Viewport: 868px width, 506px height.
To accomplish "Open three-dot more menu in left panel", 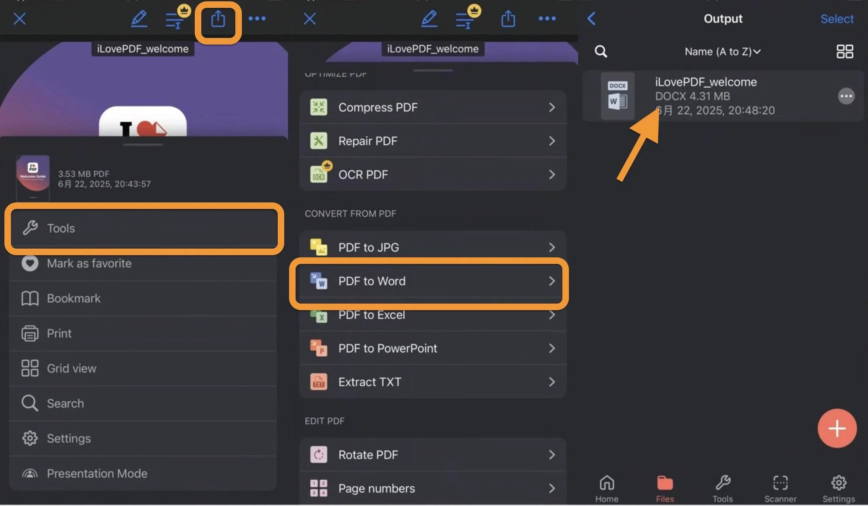I will 257,18.
